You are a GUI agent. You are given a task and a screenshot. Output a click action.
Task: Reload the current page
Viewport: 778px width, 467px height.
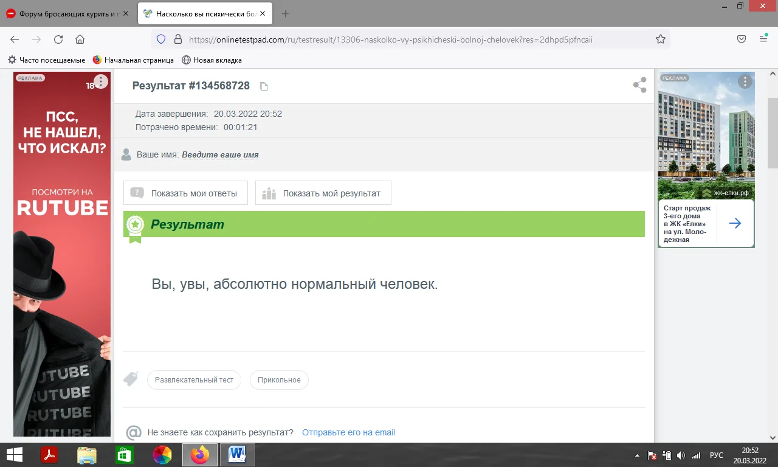pyautogui.click(x=58, y=38)
